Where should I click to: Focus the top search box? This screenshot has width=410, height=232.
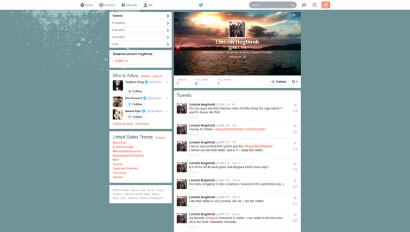click(273, 5)
